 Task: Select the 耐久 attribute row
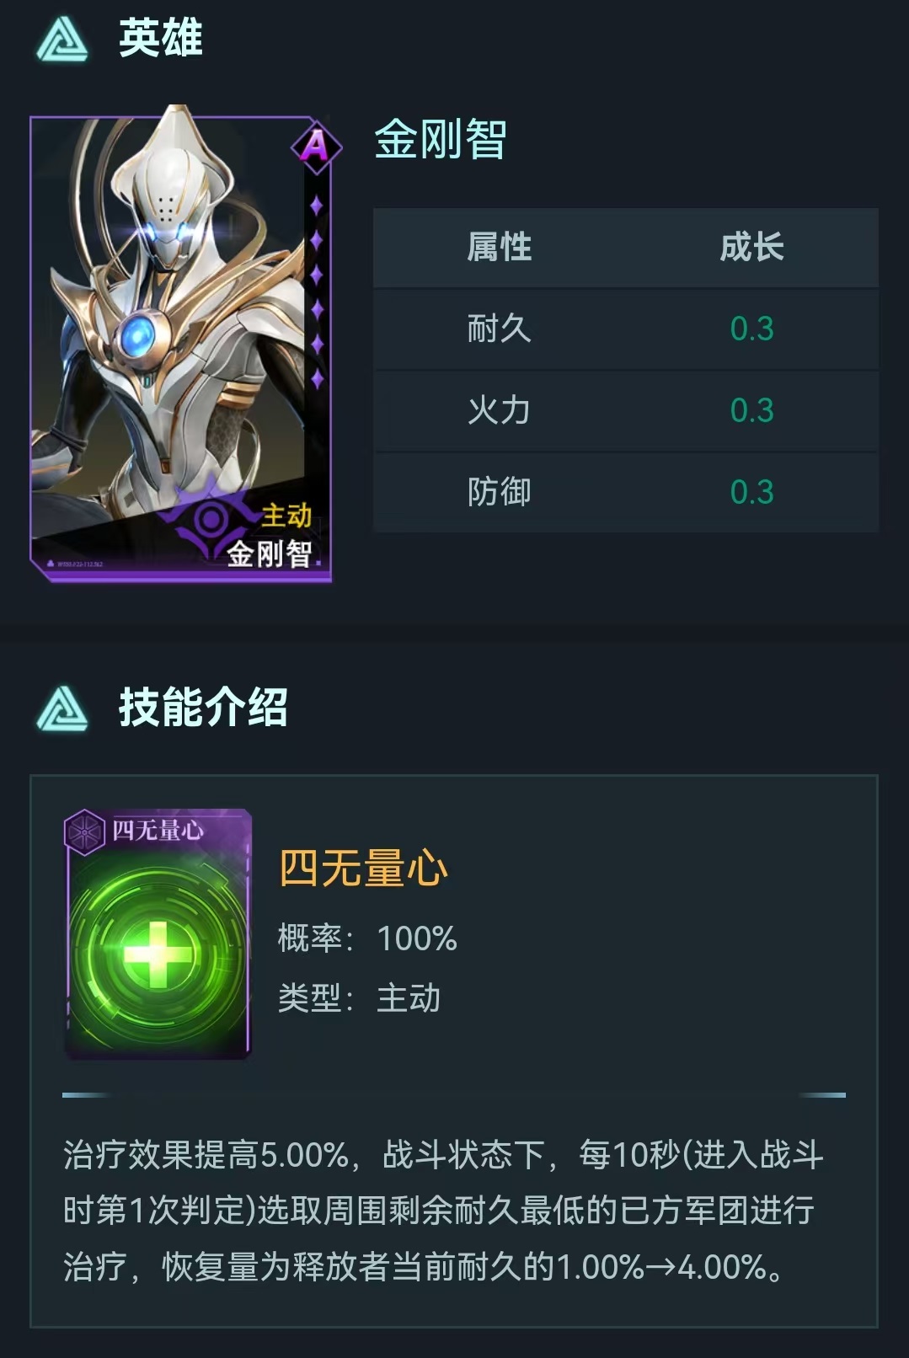coord(626,329)
